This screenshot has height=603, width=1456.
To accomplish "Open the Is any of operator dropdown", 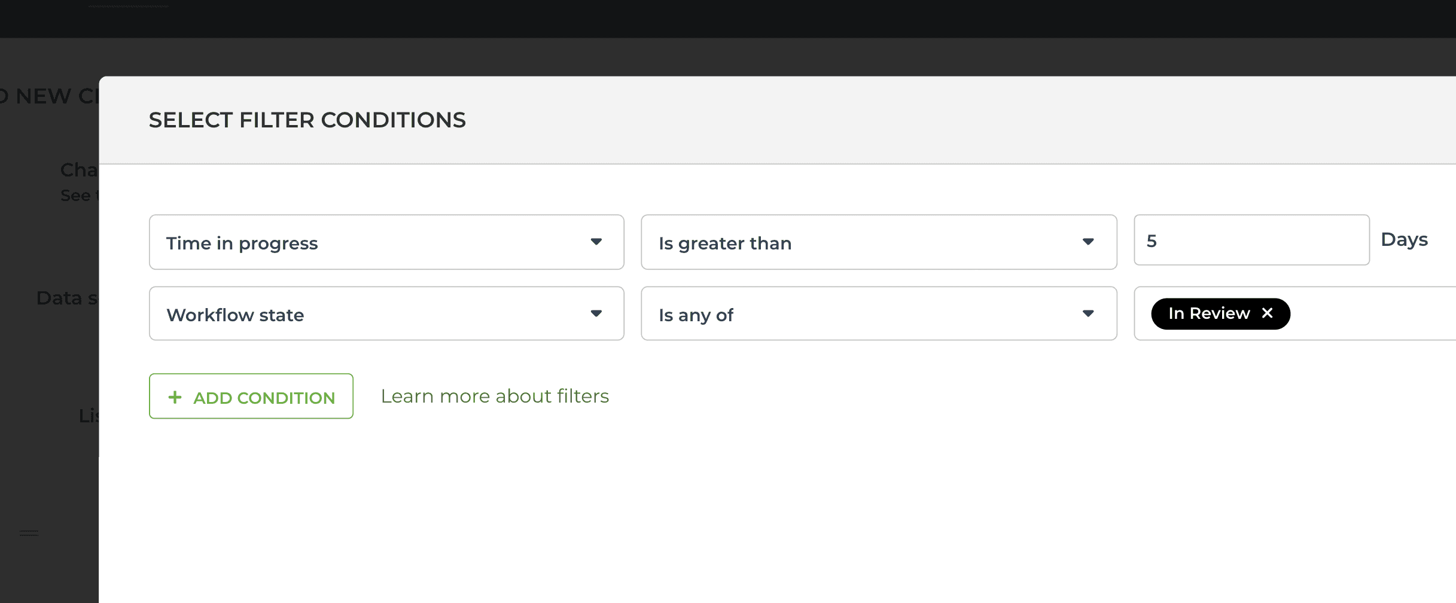I will click(x=879, y=313).
